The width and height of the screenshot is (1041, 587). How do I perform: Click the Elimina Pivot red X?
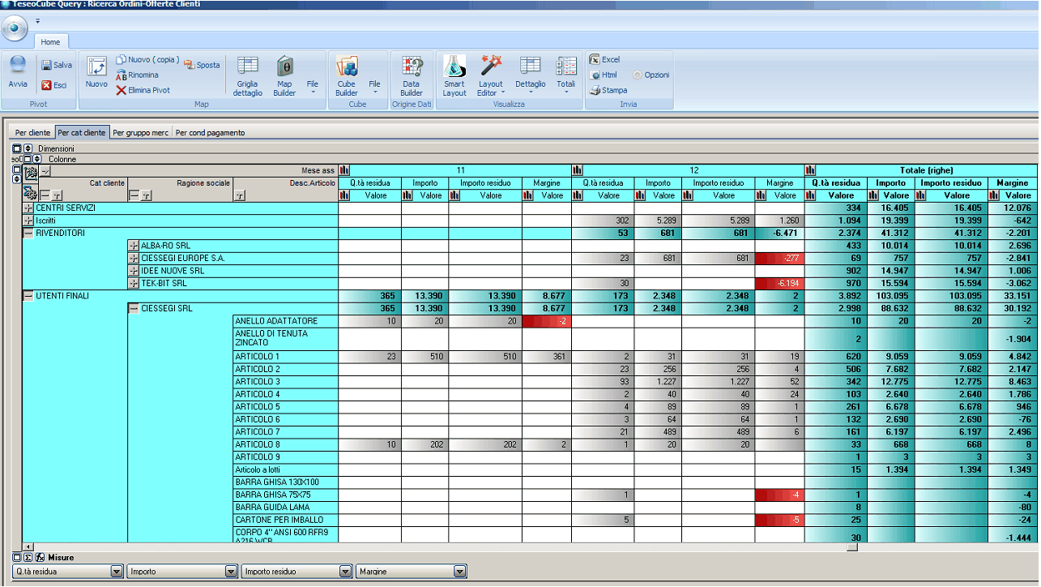pyautogui.click(x=122, y=90)
